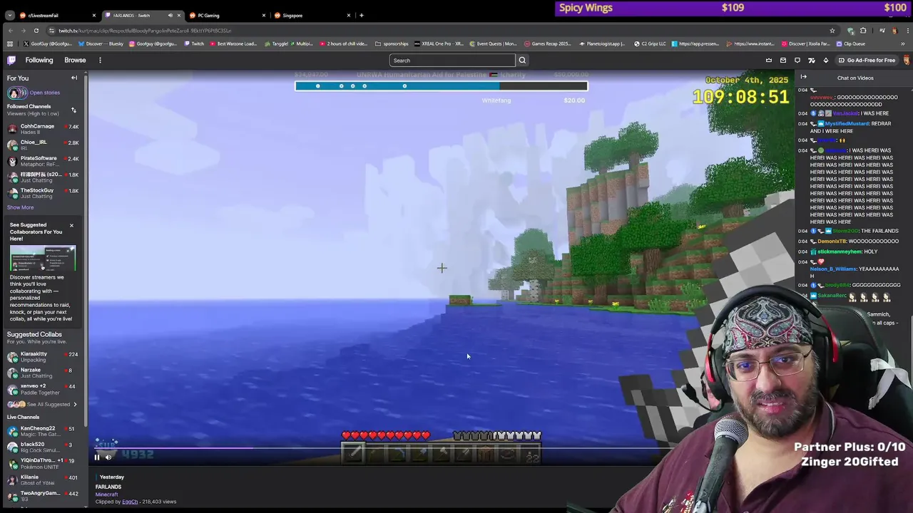This screenshot has width=913, height=513.
Task: Open the Clip Queue bookmark
Action: click(x=850, y=43)
